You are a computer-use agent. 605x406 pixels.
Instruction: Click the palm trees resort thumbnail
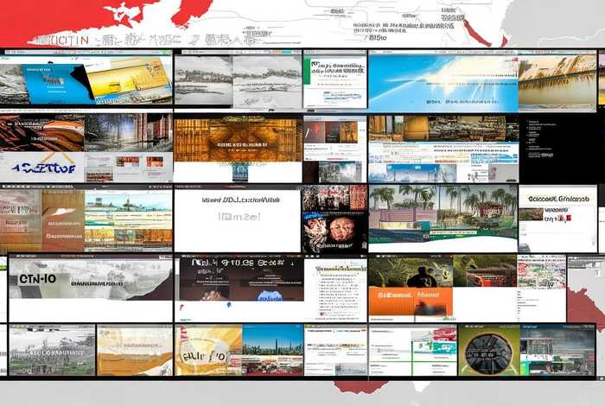coord(443,212)
